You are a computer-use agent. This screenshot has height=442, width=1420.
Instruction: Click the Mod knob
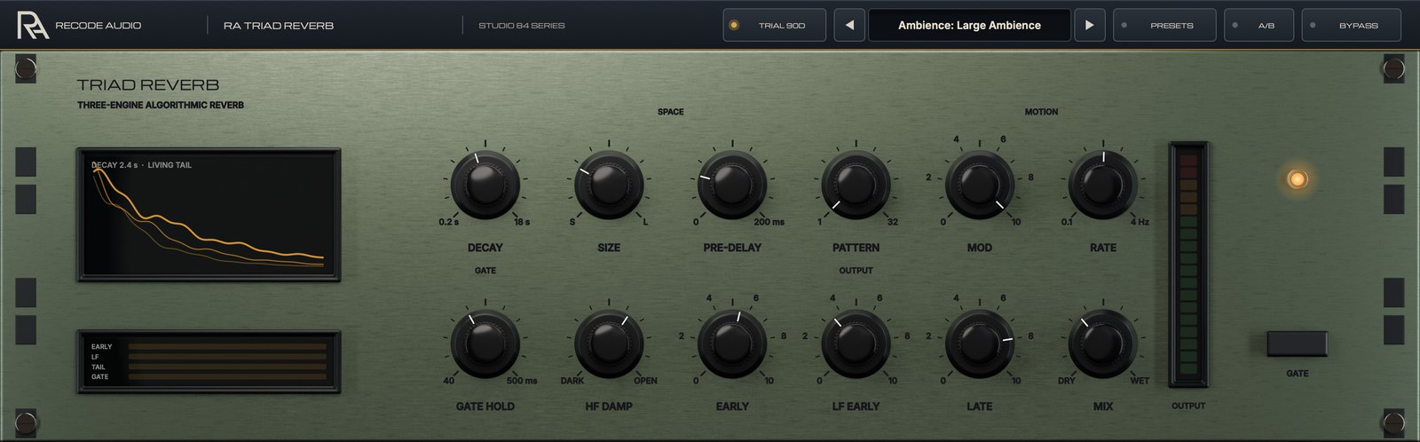980,185
